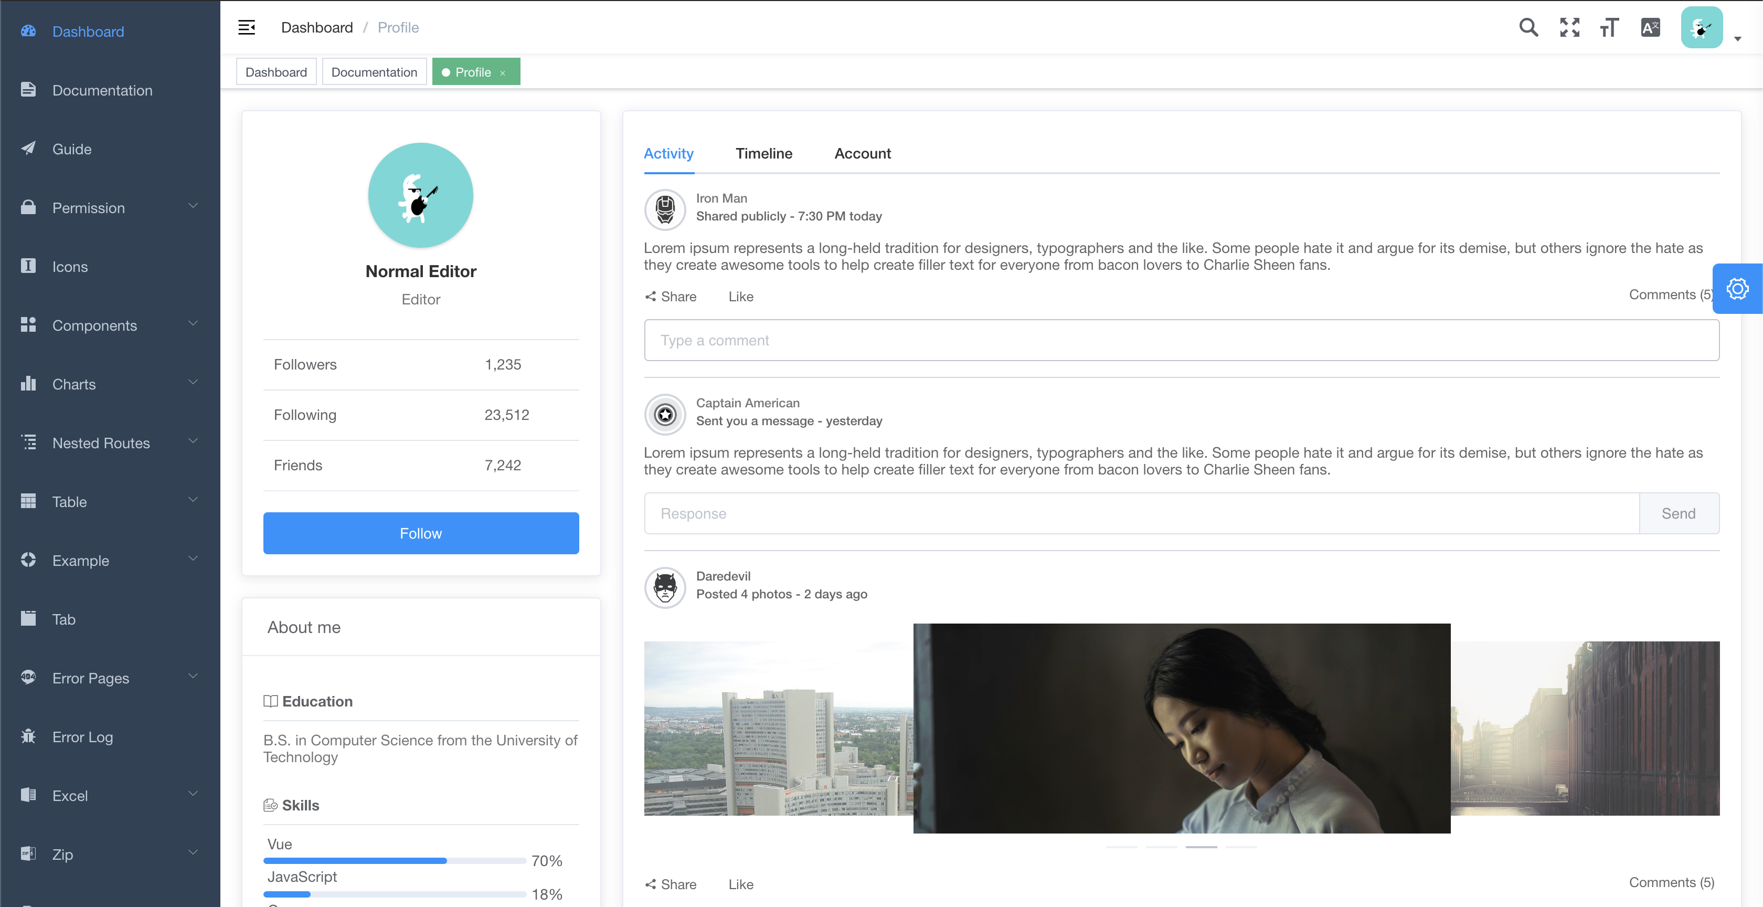The width and height of the screenshot is (1763, 907).
Task: Open Comments (5) on Iron Man post
Action: (1671, 294)
